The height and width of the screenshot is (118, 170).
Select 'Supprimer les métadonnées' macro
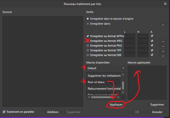pyautogui.click(x=104, y=76)
